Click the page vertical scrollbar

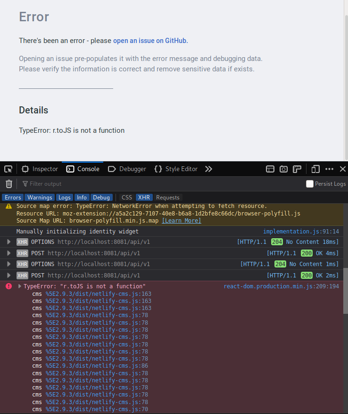click(346, 87)
